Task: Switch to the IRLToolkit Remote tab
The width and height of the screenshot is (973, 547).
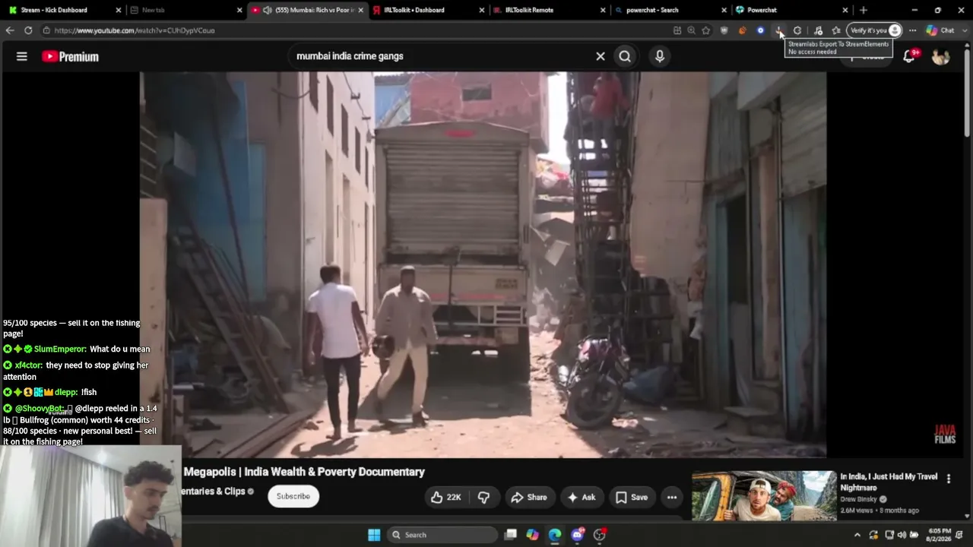Action: pos(549,10)
